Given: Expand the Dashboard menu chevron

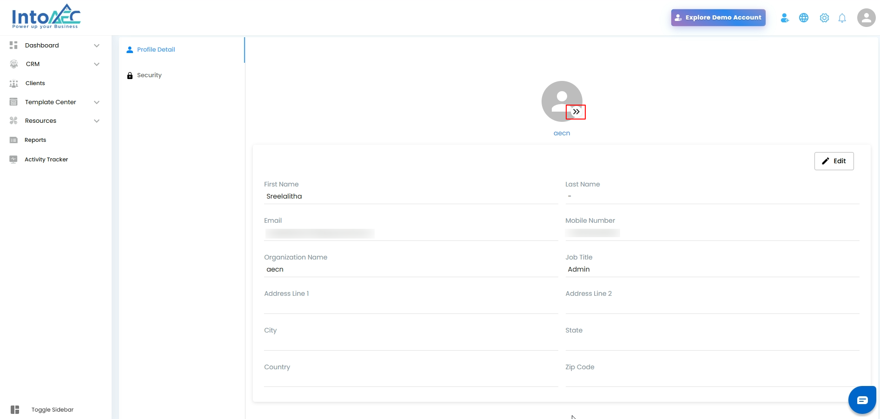Looking at the screenshot, I should [x=97, y=46].
